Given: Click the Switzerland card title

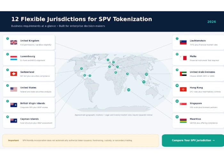Looking at the screenshot, I should [27, 72].
